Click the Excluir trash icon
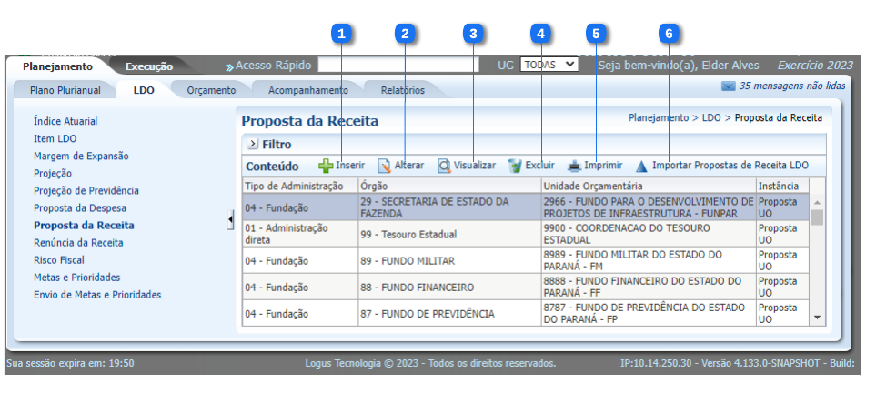This screenshot has width=876, height=394. pyautogui.click(x=515, y=166)
